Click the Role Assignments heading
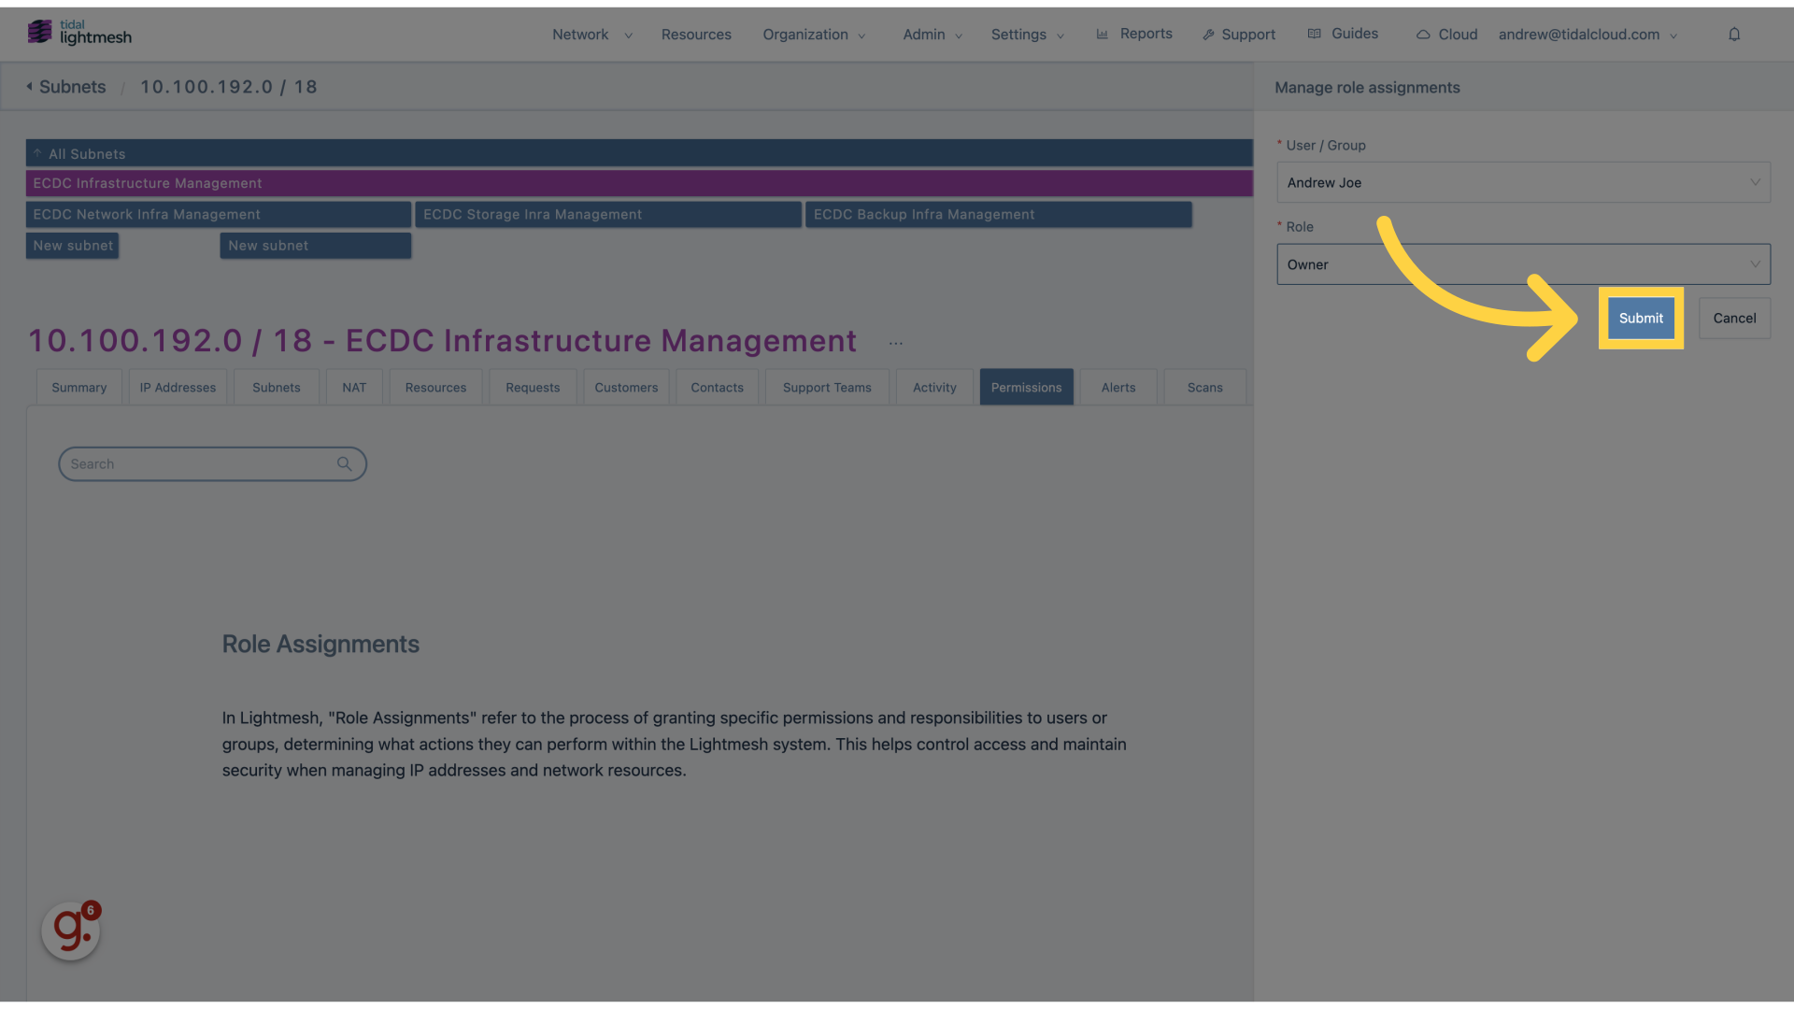1794x1009 pixels. (x=320, y=645)
